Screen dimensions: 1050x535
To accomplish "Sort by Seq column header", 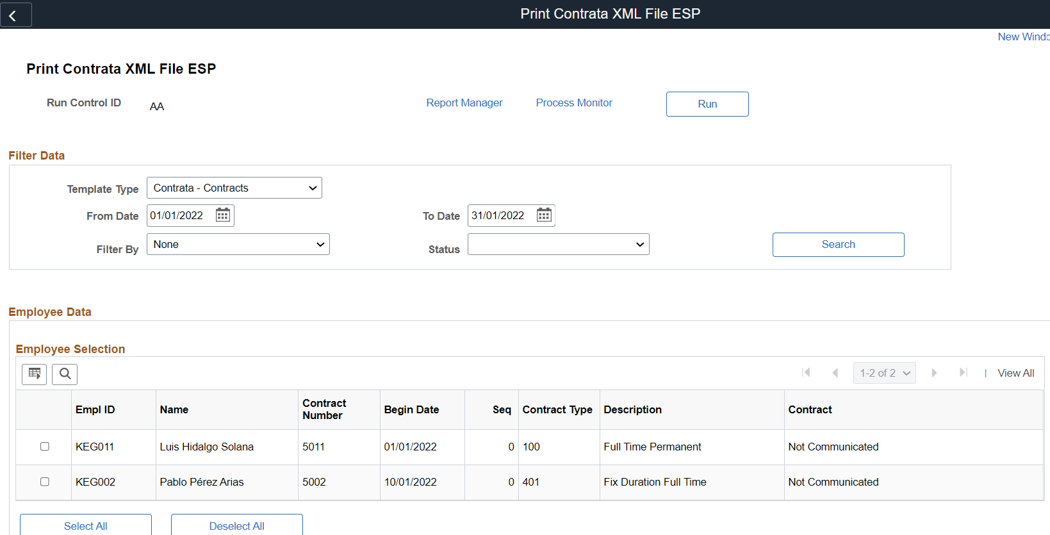I will click(502, 409).
